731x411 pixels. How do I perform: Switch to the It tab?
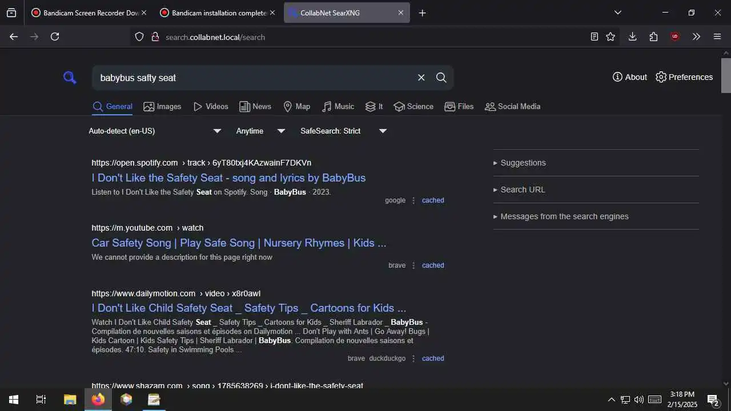tap(374, 107)
